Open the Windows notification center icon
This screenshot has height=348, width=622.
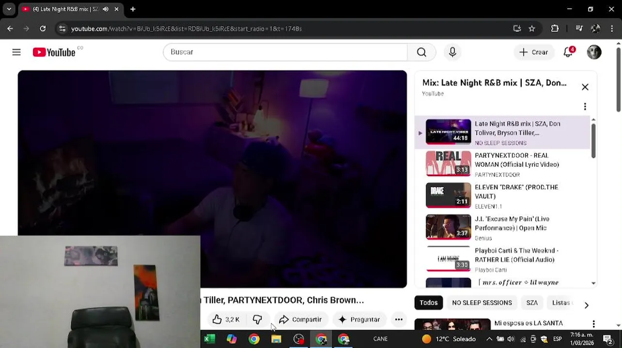608,339
